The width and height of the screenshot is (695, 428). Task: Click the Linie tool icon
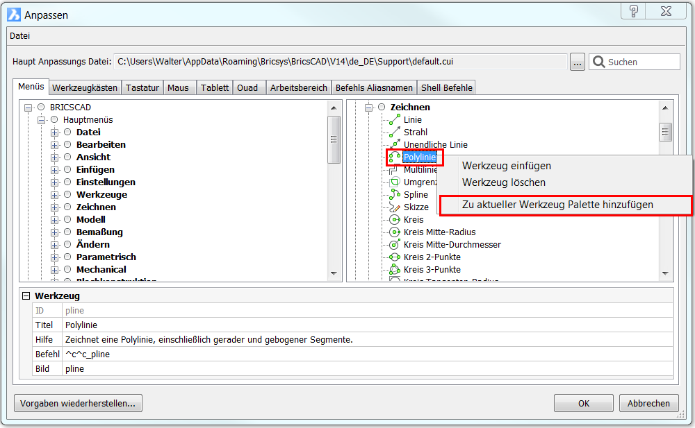[395, 119]
